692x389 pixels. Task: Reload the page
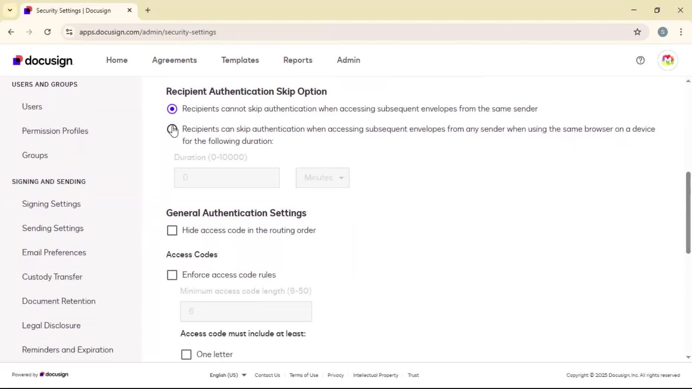coord(47,32)
